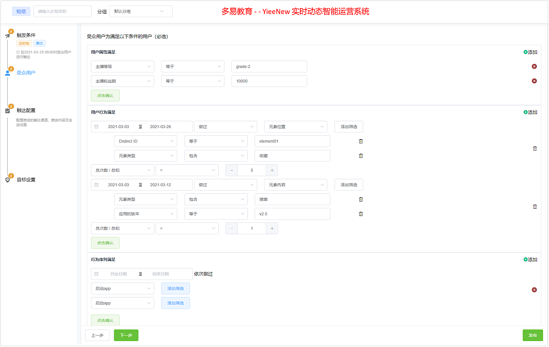Go to the 受众用户 step
Screen dimensions: 549x347
pyautogui.click(x=26, y=73)
